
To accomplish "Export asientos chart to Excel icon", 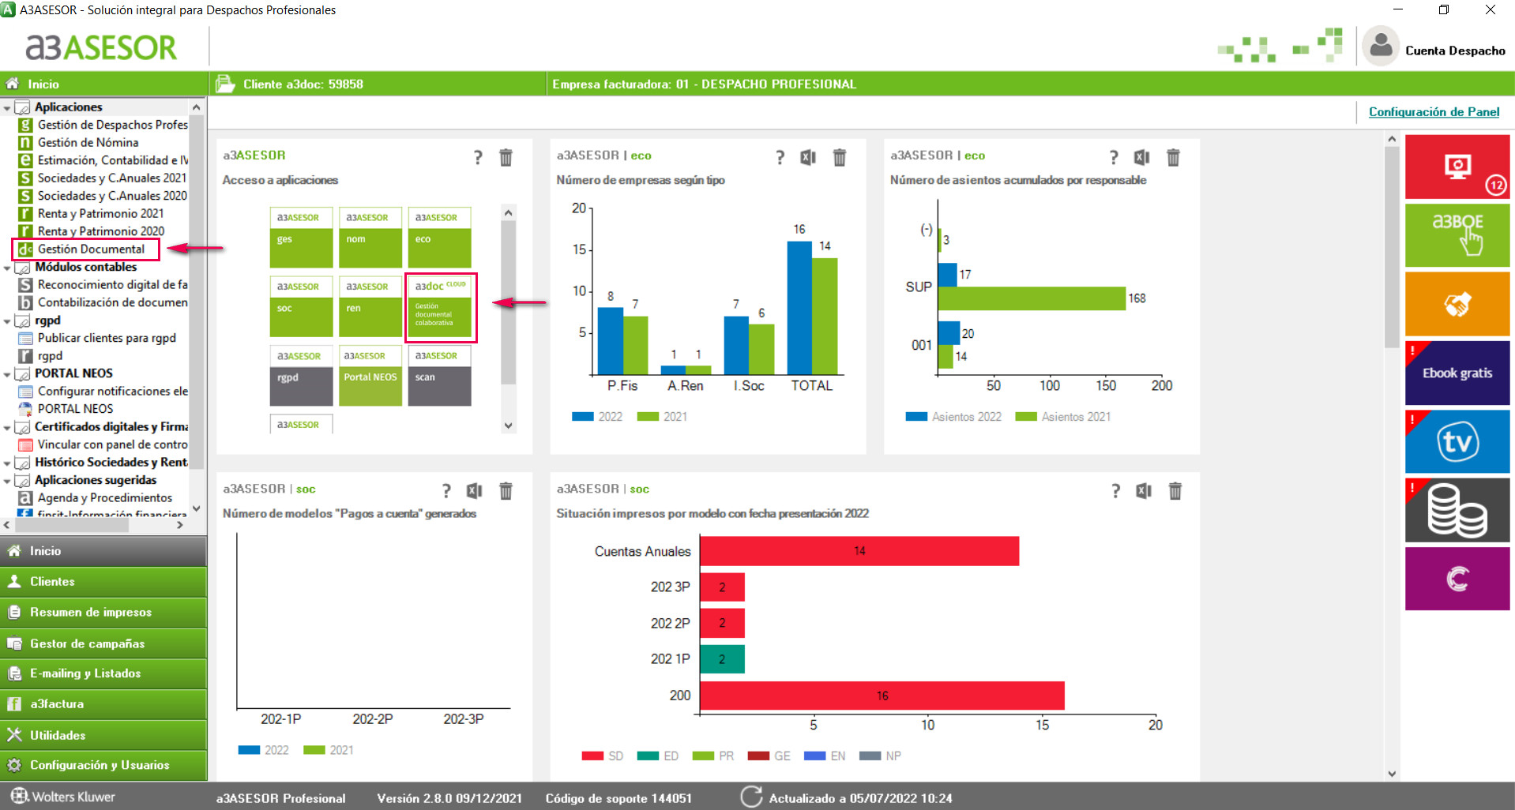I will tap(1141, 157).
